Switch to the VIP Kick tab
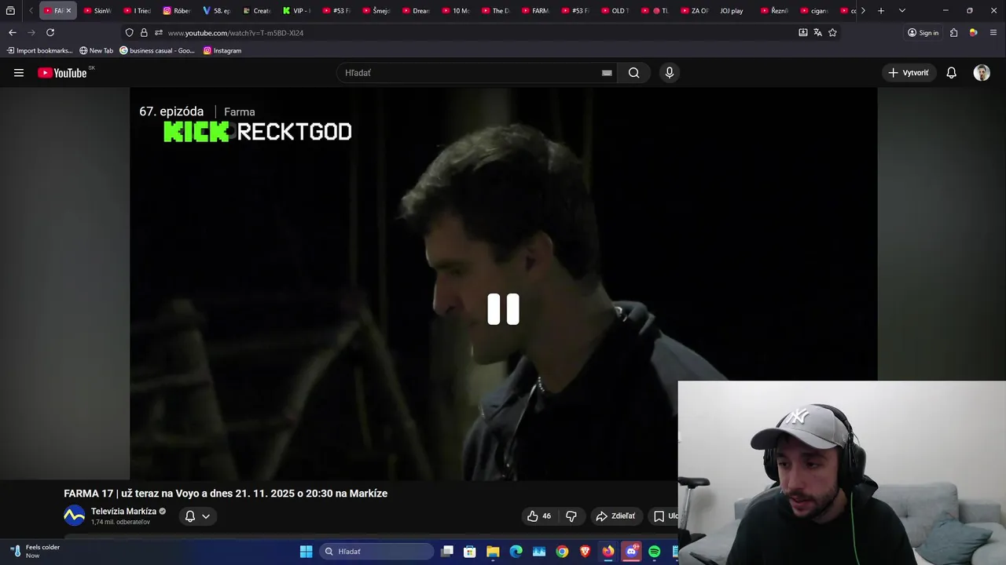The image size is (1006, 565). click(x=297, y=11)
